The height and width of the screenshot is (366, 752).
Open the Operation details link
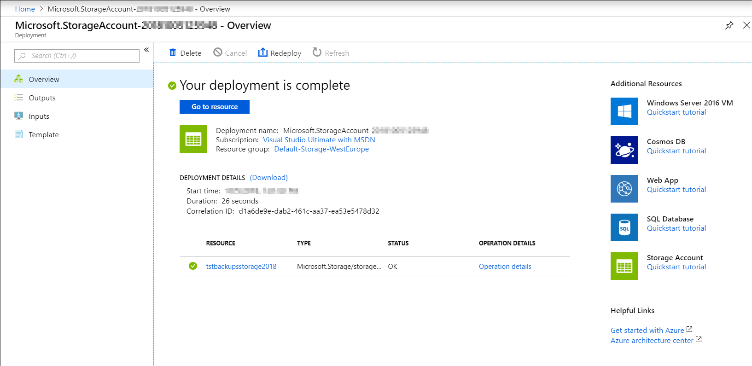505,267
